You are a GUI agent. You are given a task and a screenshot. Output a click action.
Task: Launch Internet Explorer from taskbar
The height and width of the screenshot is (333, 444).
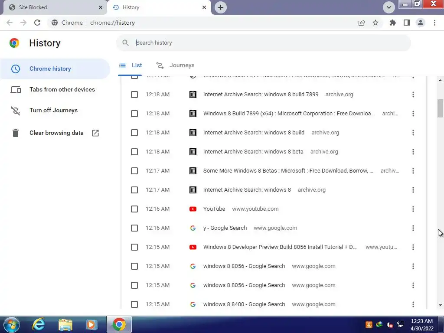39,324
